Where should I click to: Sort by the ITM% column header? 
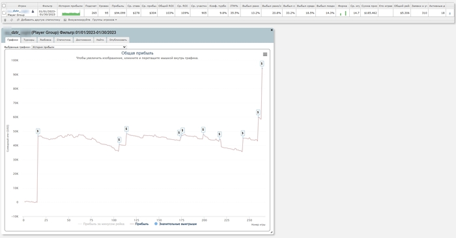pyautogui.click(x=234, y=6)
